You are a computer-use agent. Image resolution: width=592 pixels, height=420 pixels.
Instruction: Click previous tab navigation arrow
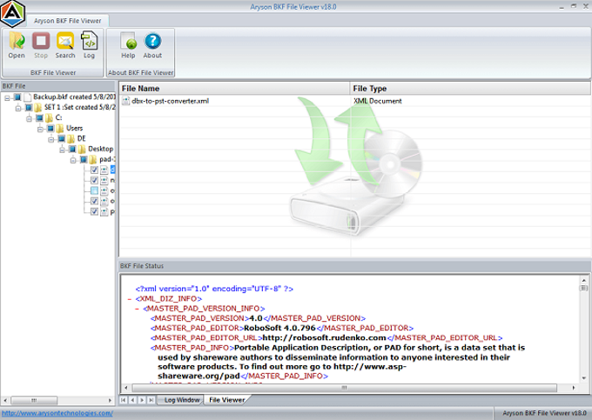[132, 400]
